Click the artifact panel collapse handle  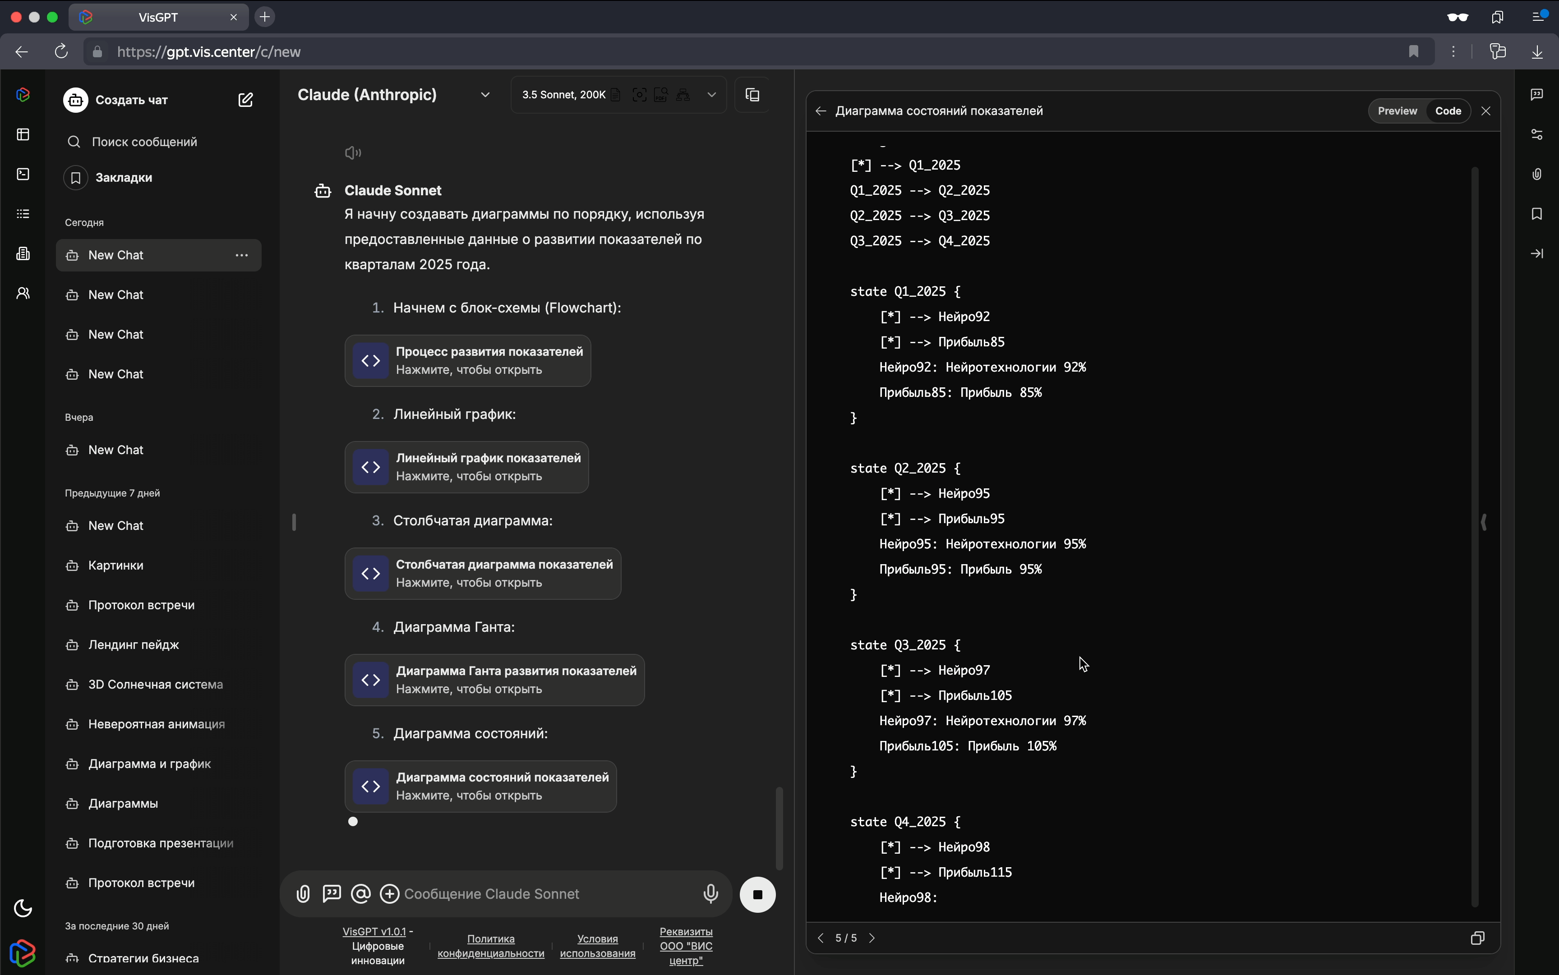click(1484, 522)
